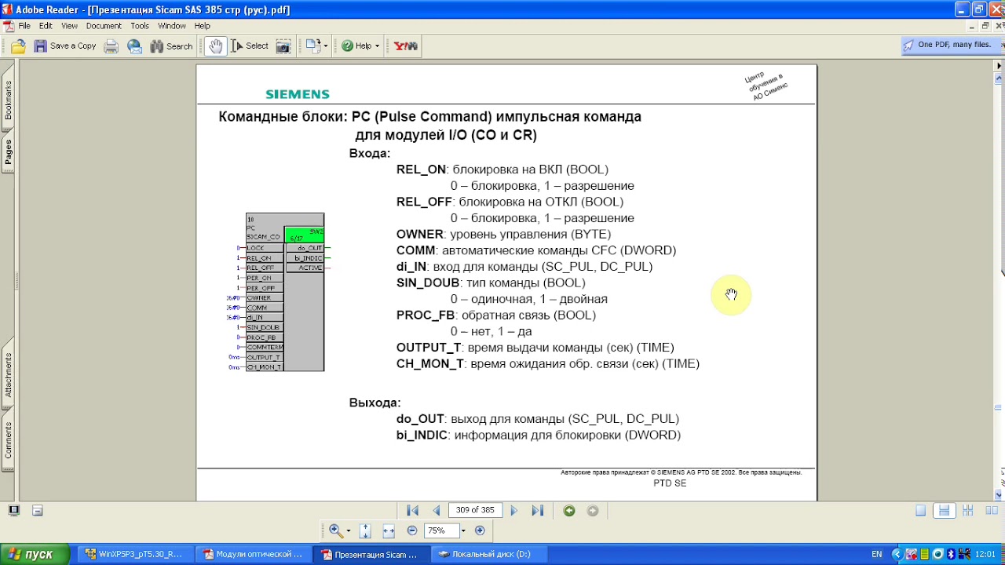Open the Search tool with binoculars

171,46
